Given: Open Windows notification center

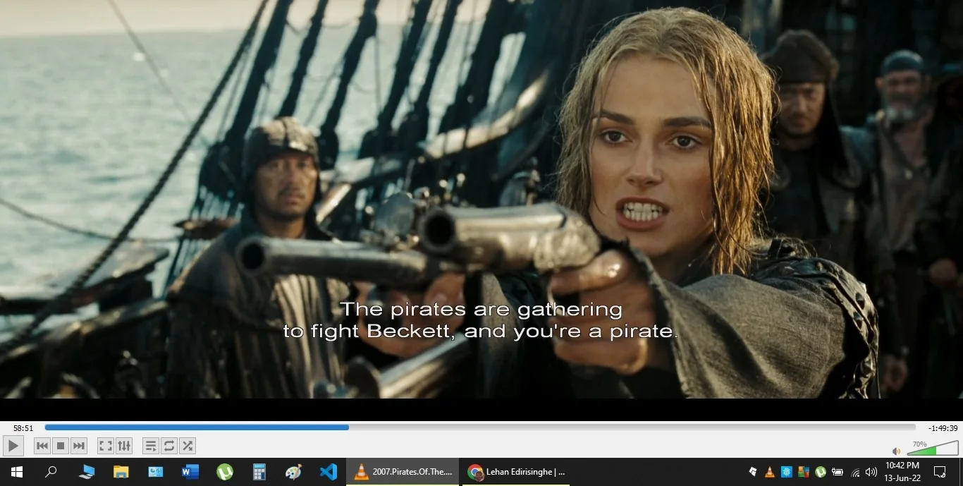Looking at the screenshot, I should click(x=940, y=472).
